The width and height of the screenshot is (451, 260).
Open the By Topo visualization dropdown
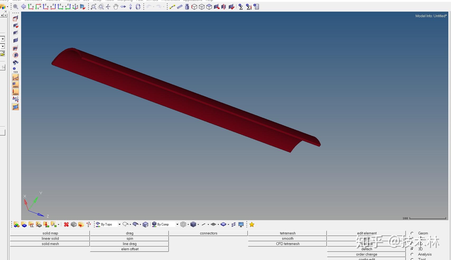pyautogui.click(x=119, y=224)
